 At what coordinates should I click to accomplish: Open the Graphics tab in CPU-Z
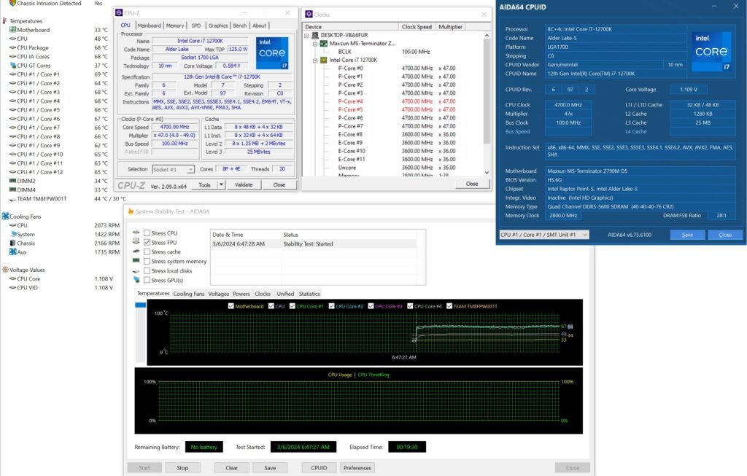click(x=217, y=26)
